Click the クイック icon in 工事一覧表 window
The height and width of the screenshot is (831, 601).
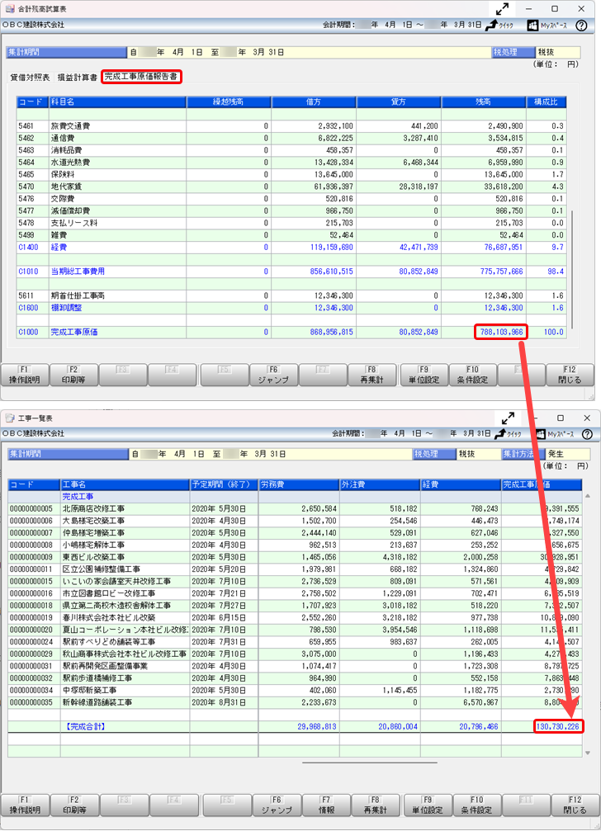point(508,434)
